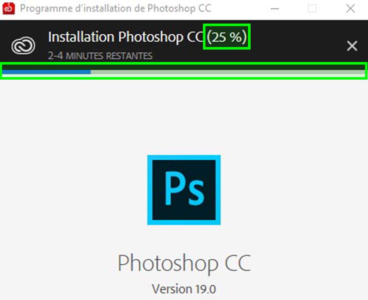Click the Photoshop Ps logo
This screenshot has height=300, width=368.
tap(184, 190)
